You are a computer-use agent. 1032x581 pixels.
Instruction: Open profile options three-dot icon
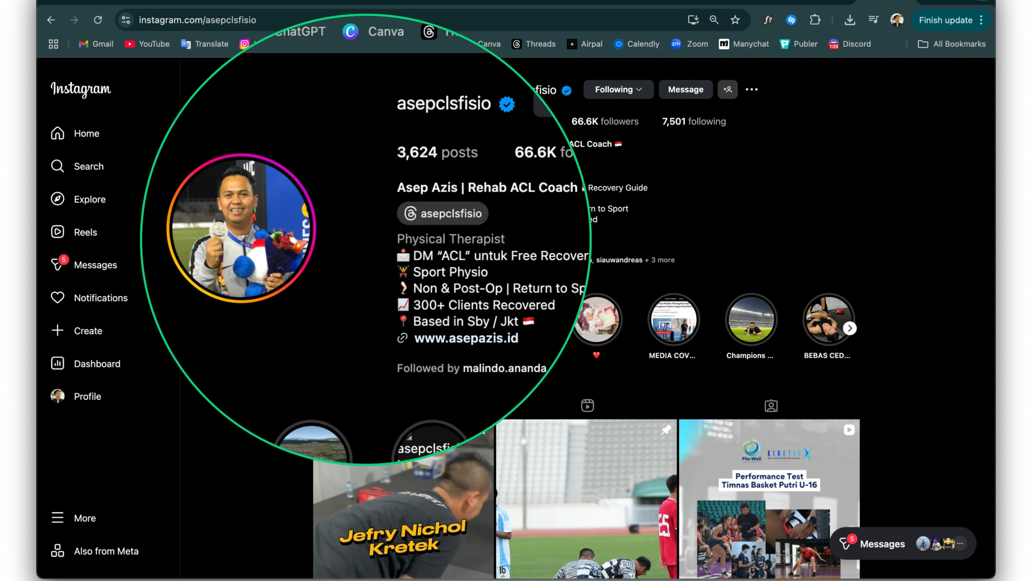751,90
